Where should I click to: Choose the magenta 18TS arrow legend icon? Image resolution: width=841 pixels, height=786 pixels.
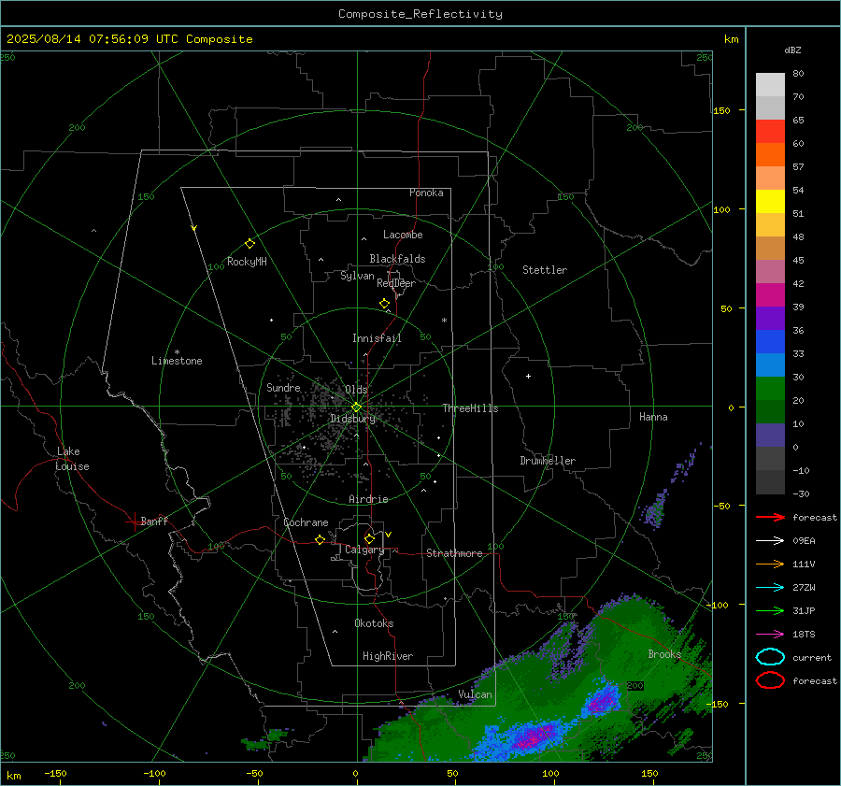[770, 635]
